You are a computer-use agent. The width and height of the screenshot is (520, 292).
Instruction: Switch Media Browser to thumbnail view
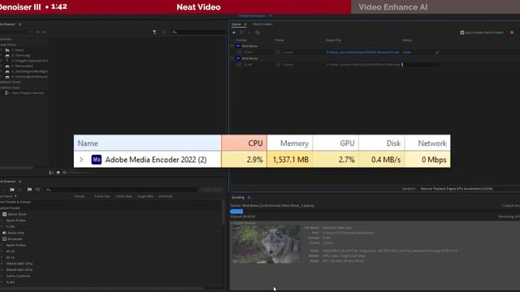click(58, 173)
